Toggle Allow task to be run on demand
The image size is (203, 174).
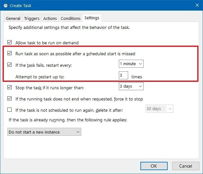tap(9, 42)
